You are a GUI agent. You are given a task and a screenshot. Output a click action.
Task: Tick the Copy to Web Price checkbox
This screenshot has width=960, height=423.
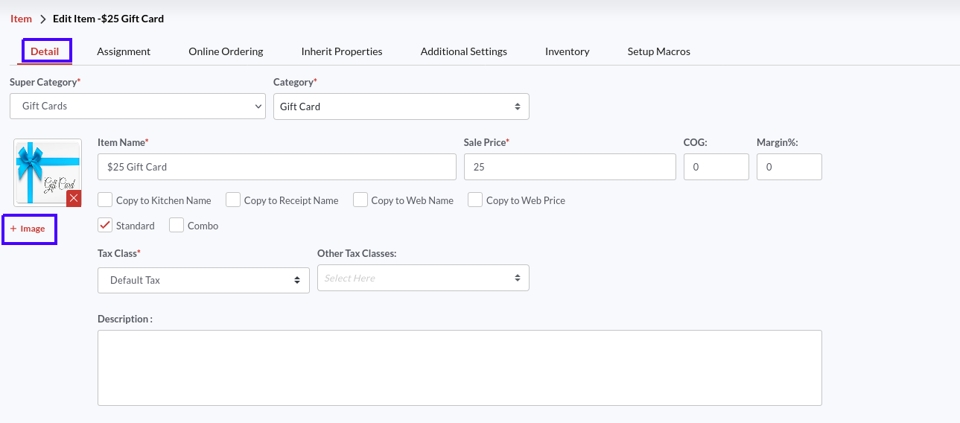(475, 200)
